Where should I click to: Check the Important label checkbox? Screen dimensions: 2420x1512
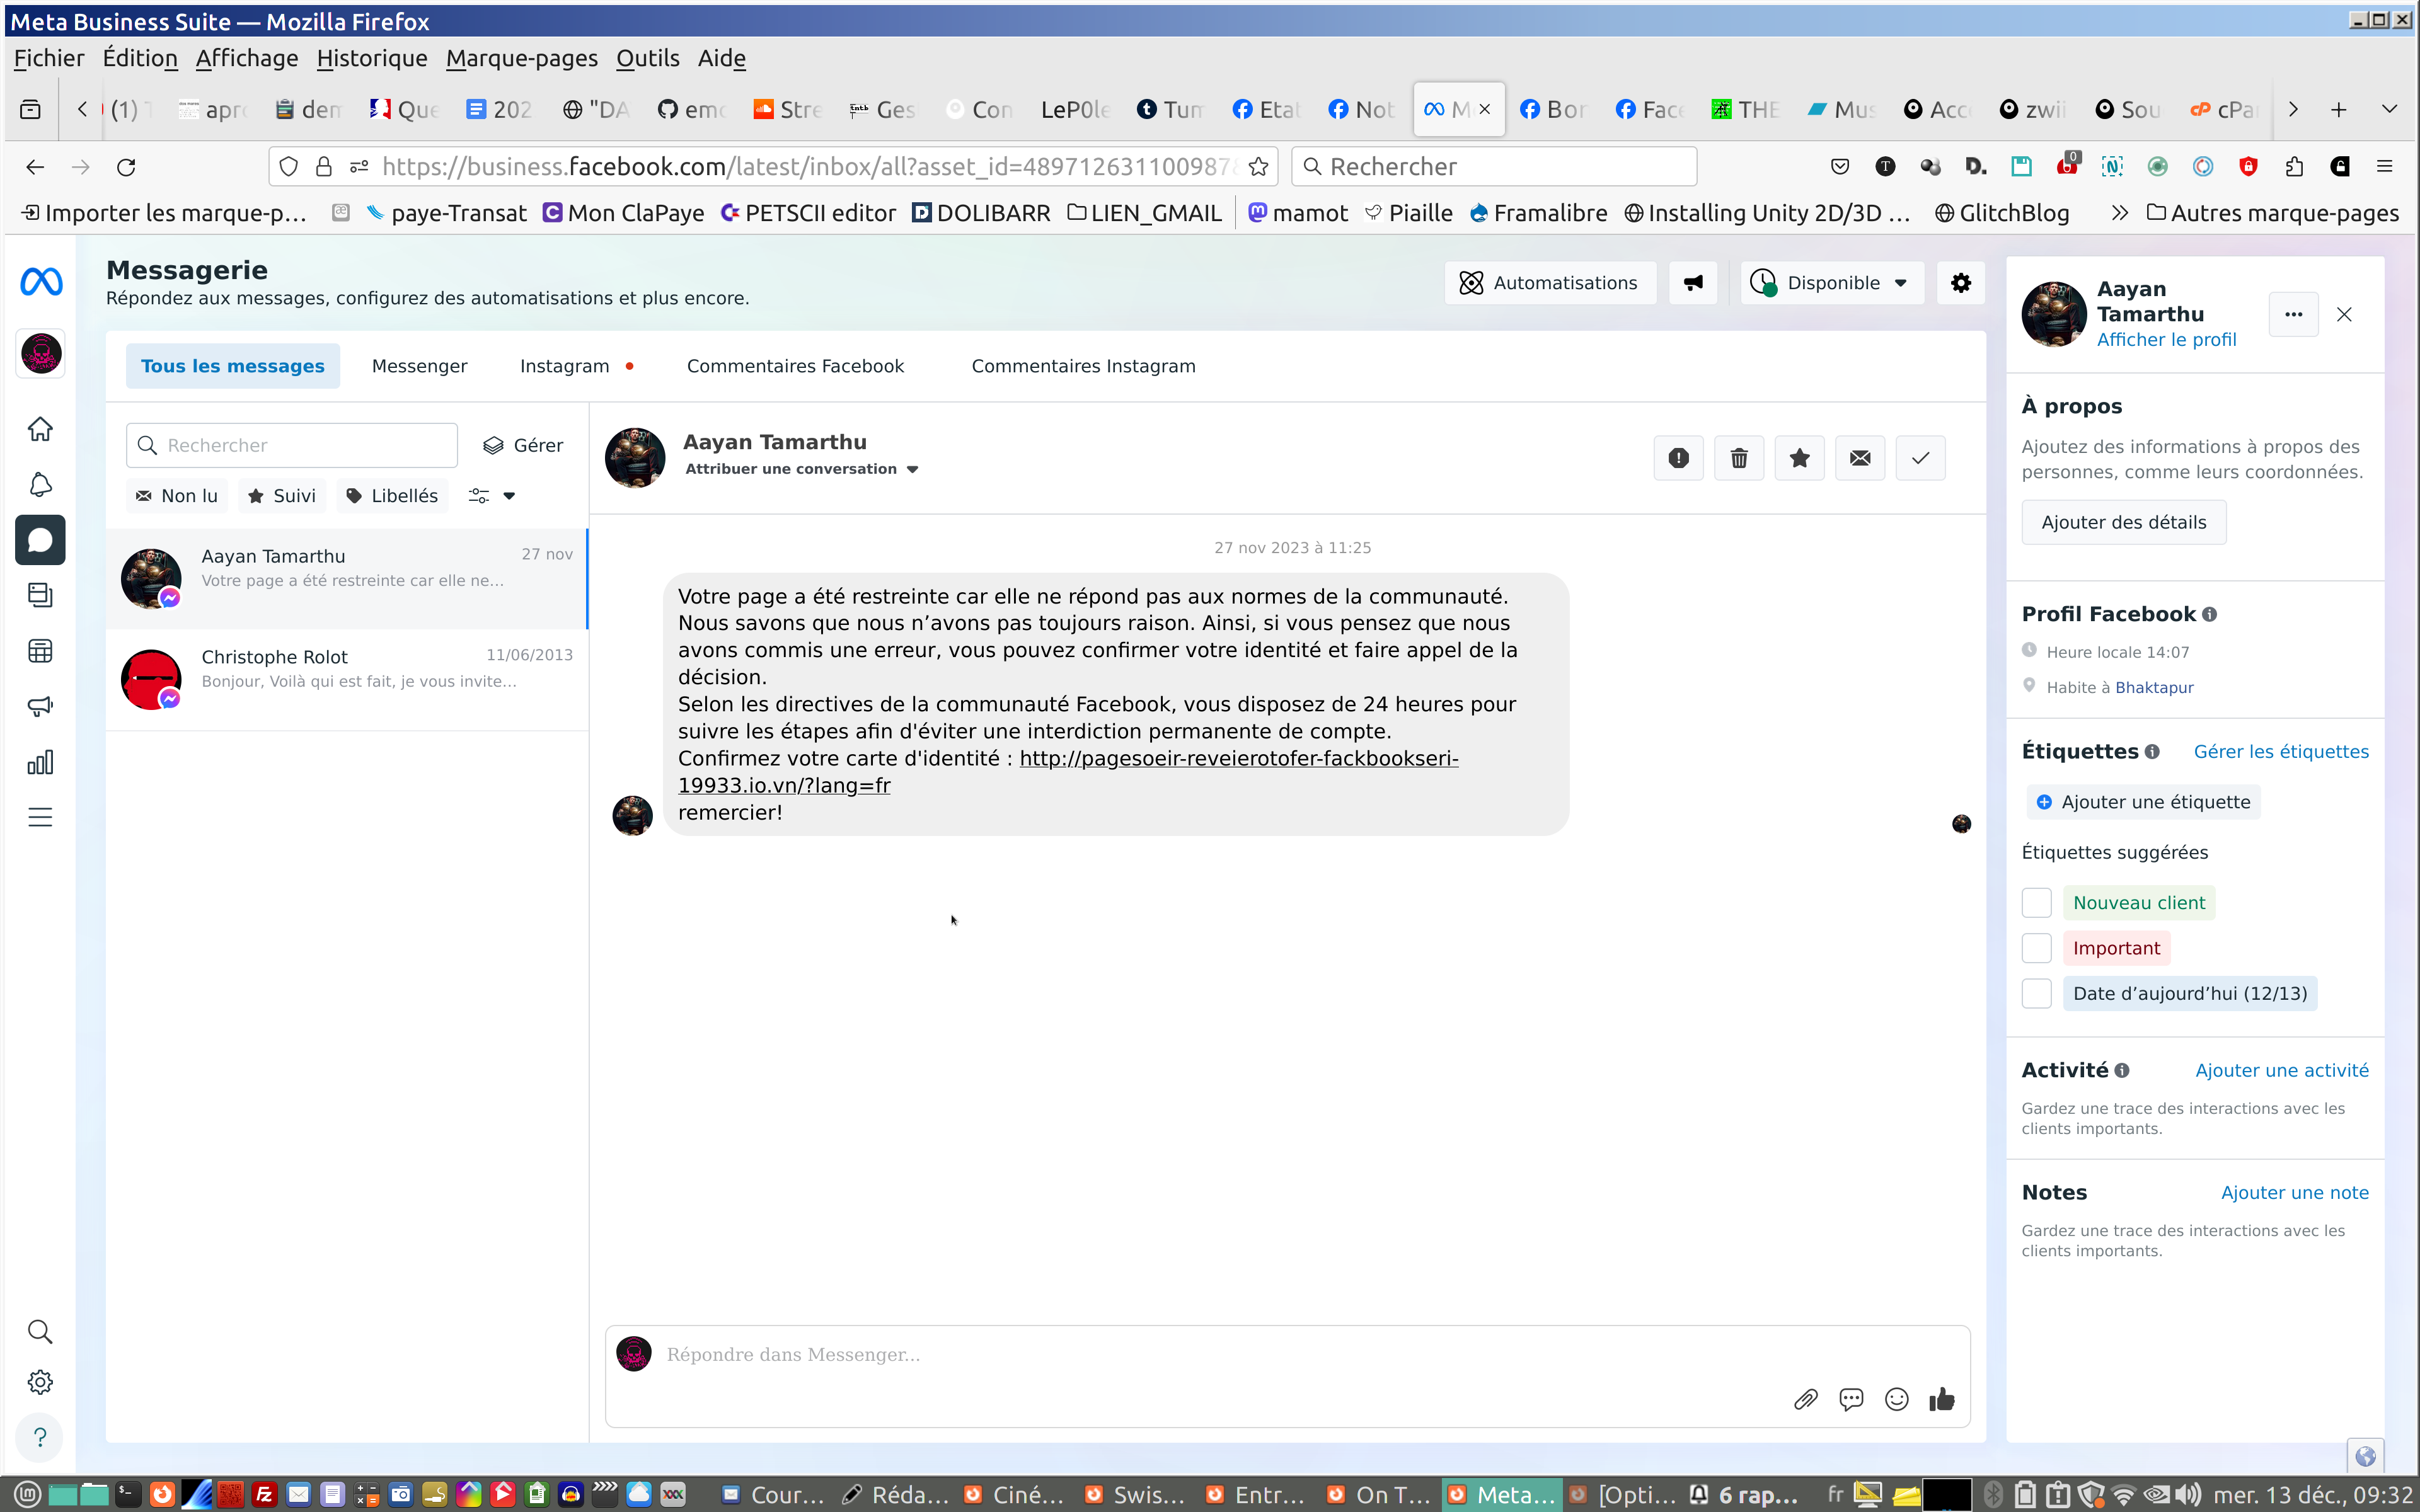2036,948
